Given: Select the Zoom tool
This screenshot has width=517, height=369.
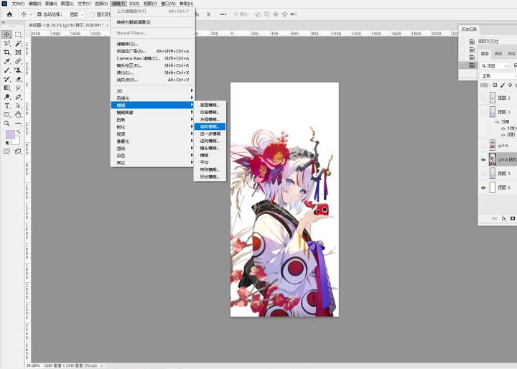Looking at the screenshot, I should [x=6, y=123].
